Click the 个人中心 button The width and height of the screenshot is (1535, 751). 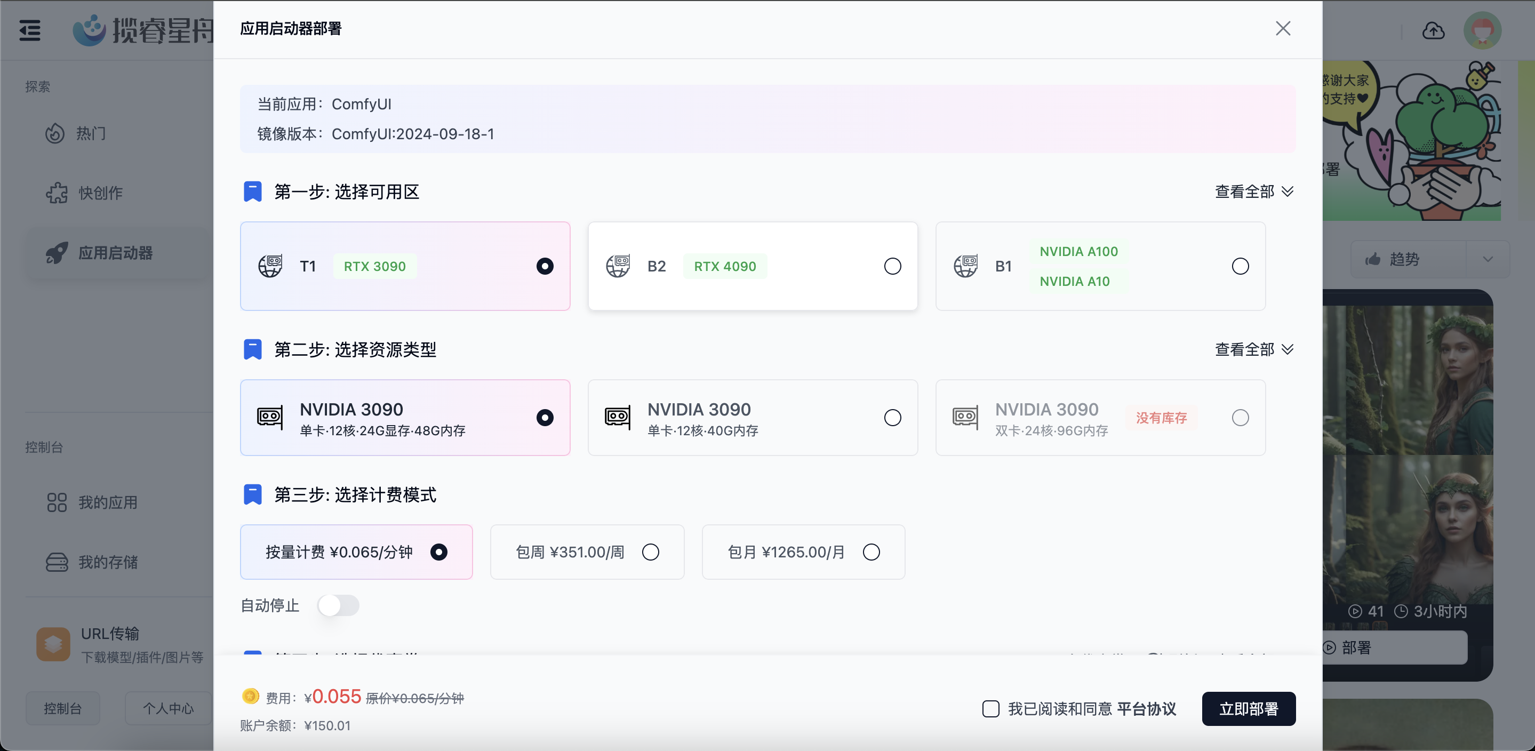(168, 708)
